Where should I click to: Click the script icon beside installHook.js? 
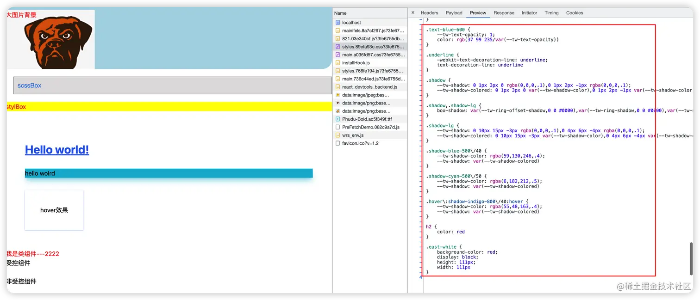coord(337,63)
